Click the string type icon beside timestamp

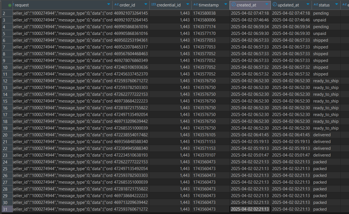[195, 5]
